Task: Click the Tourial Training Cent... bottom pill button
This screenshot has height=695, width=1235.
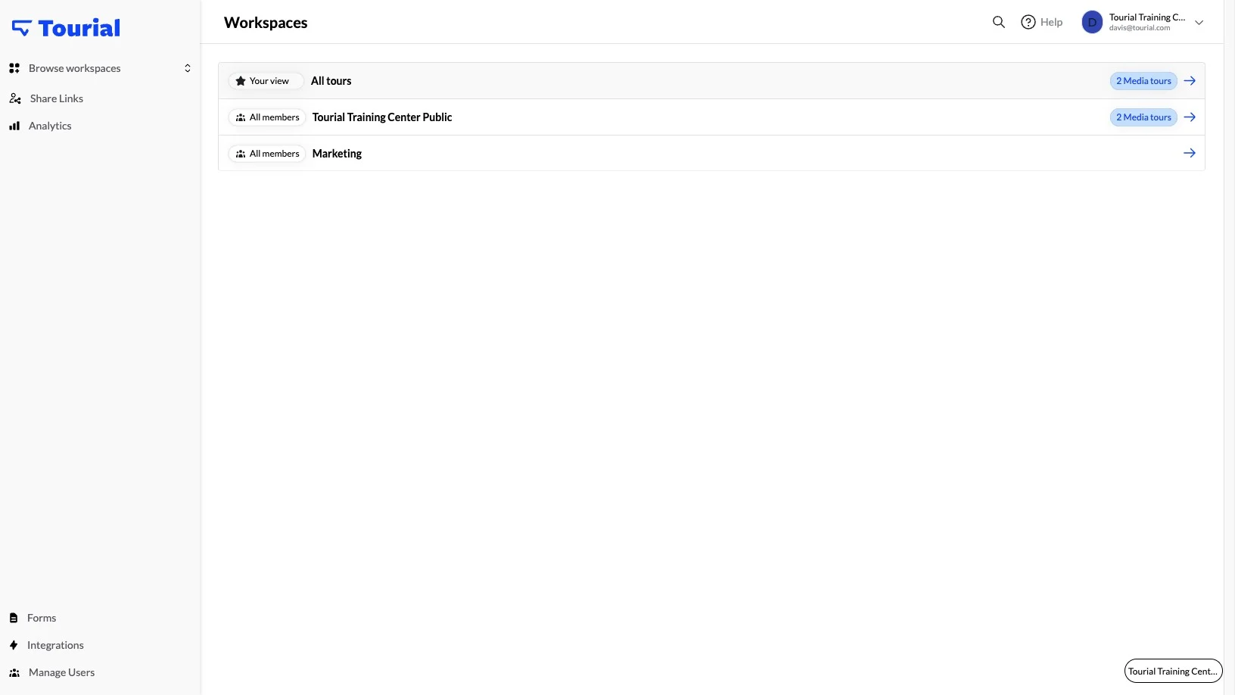Action: pyautogui.click(x=1173, y=671)
